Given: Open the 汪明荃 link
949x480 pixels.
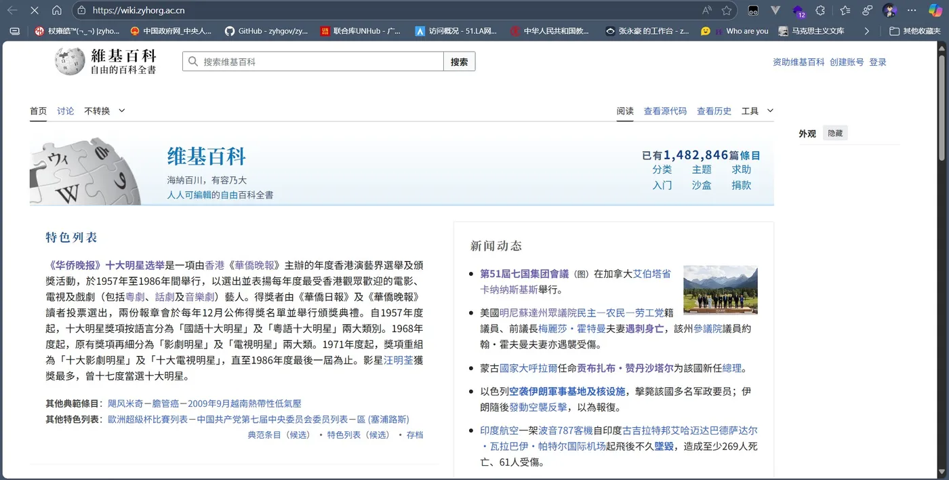Looking at the screenshot, I should 399,360.
